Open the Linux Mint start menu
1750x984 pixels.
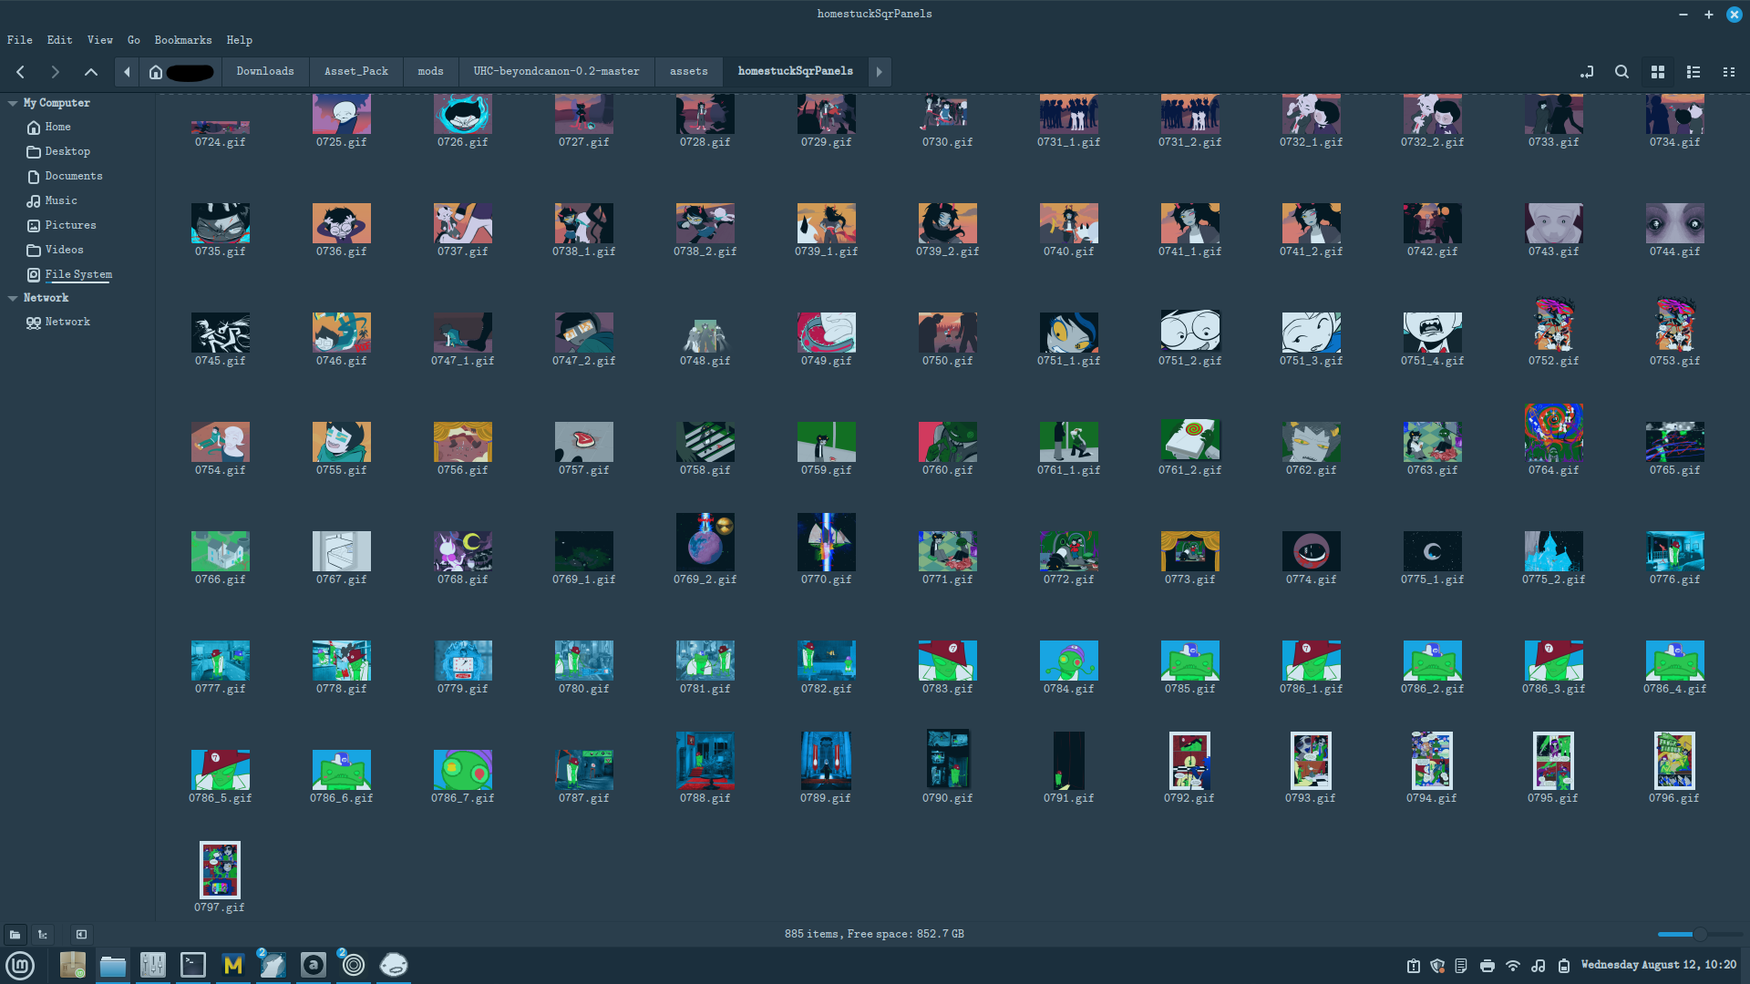pos(20,965)
